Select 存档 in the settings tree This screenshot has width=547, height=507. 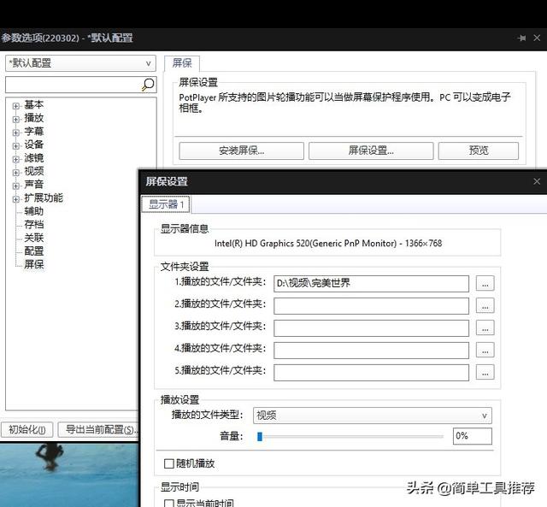pos(34,224)
